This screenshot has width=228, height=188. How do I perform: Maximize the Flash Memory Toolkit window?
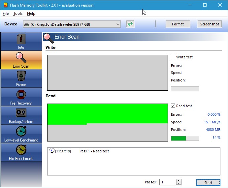[x=205, y=5]
